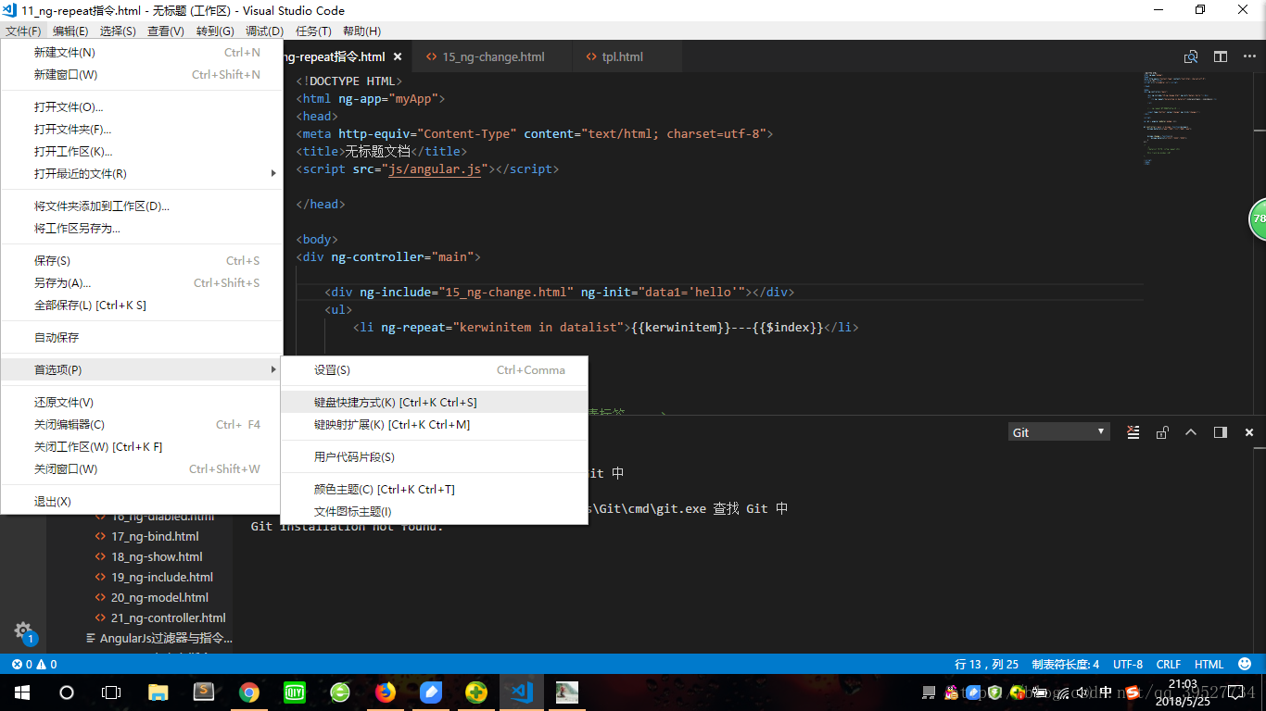The height and width of the screenshot is (711, 1266).
Task: Select 打开工作区(K)... menu entry
Action: coord(141,152)
